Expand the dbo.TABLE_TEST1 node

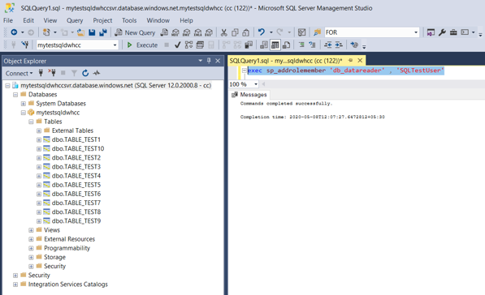click(x=39, y=139)
